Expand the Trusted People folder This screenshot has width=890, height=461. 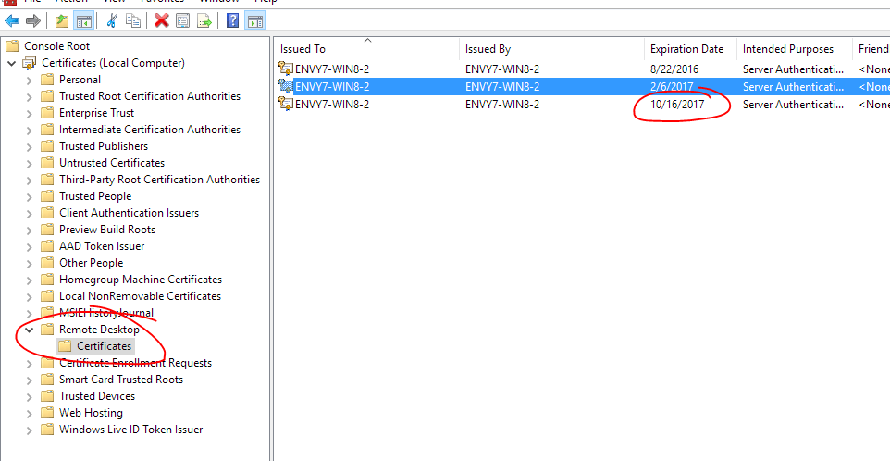[29, 196]
